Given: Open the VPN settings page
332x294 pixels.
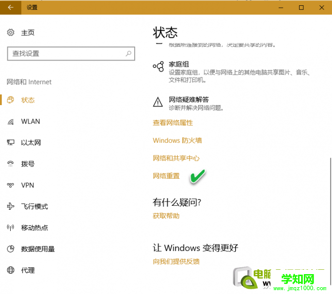Looking at the screenshot, I should tap(28, 185).
